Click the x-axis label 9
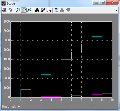 [102, 100]
